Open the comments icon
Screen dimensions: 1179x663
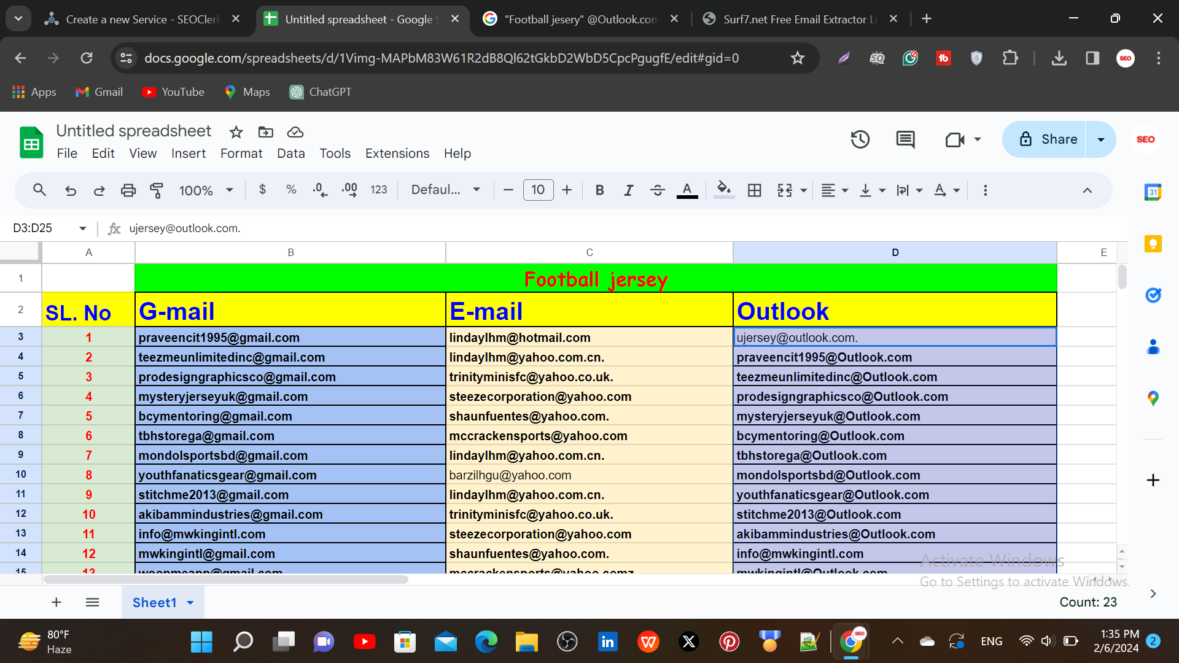[x=905, y=139]
